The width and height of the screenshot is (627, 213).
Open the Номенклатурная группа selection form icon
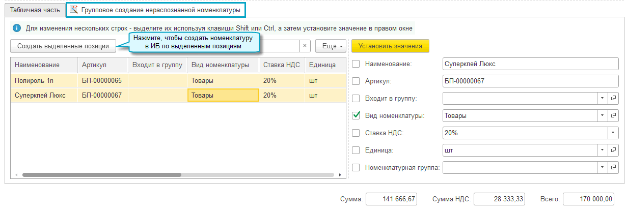pos(613,167)
